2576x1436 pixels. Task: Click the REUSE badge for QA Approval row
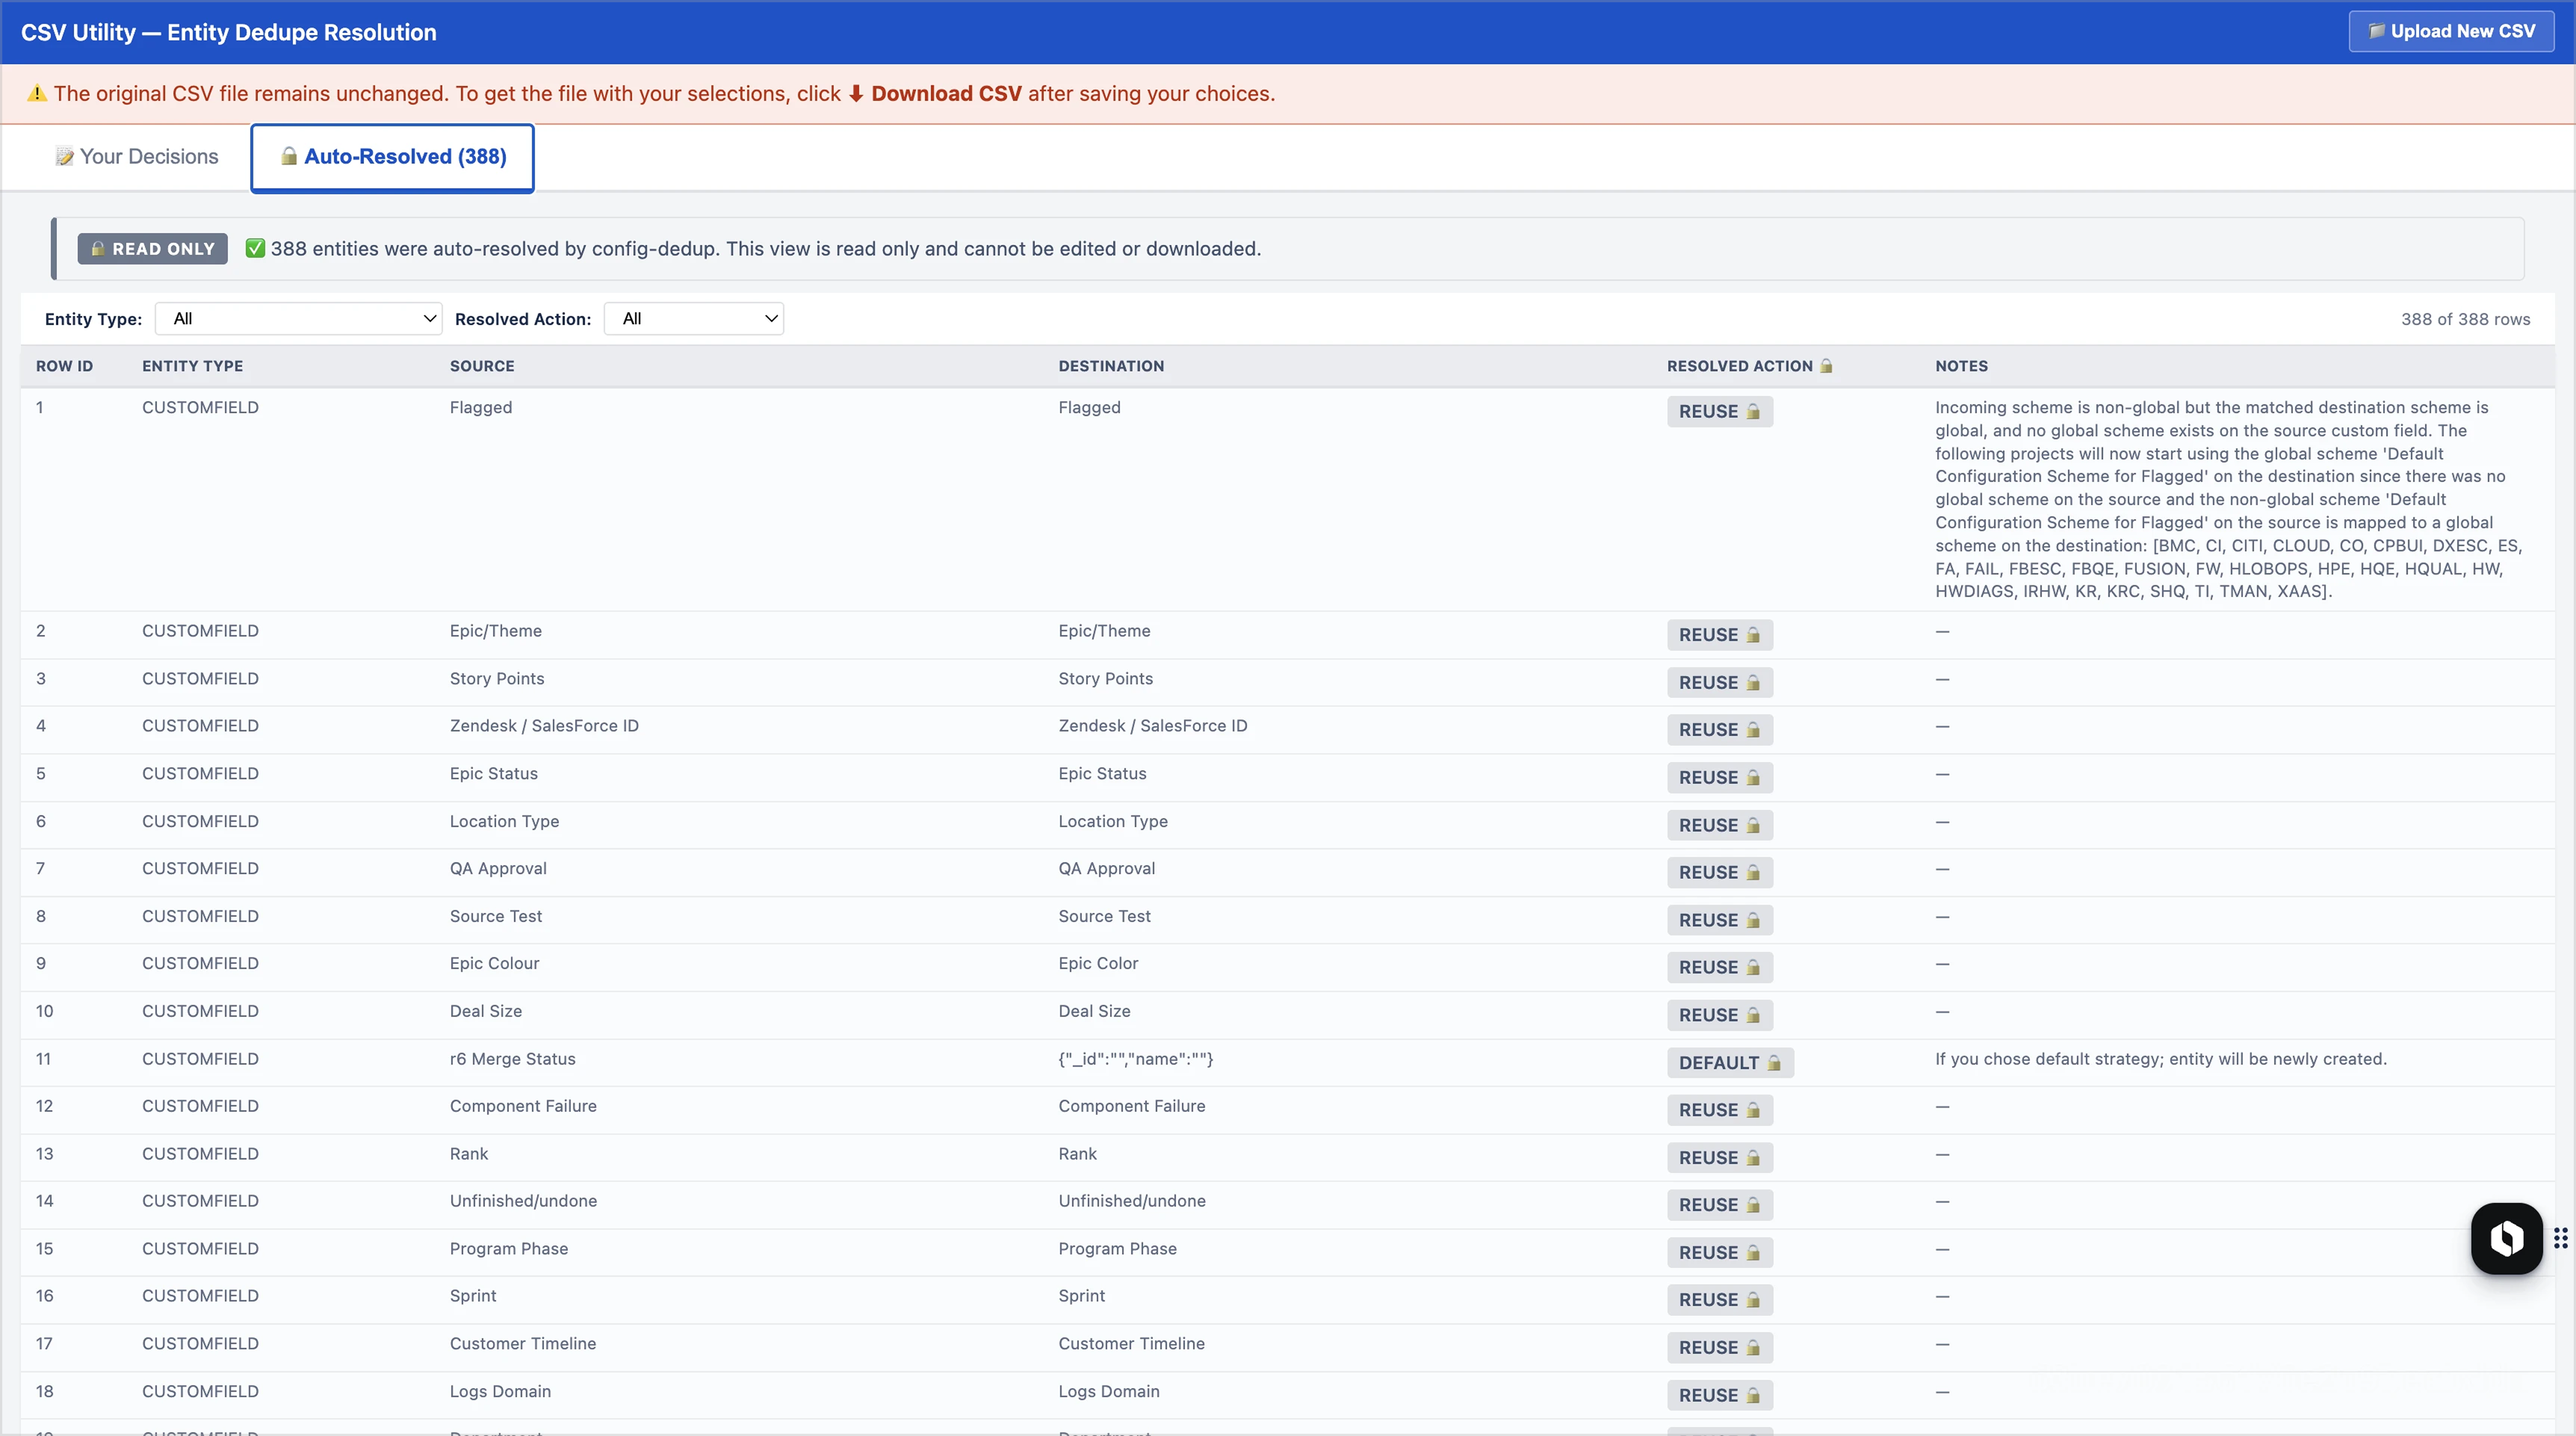1719,873
